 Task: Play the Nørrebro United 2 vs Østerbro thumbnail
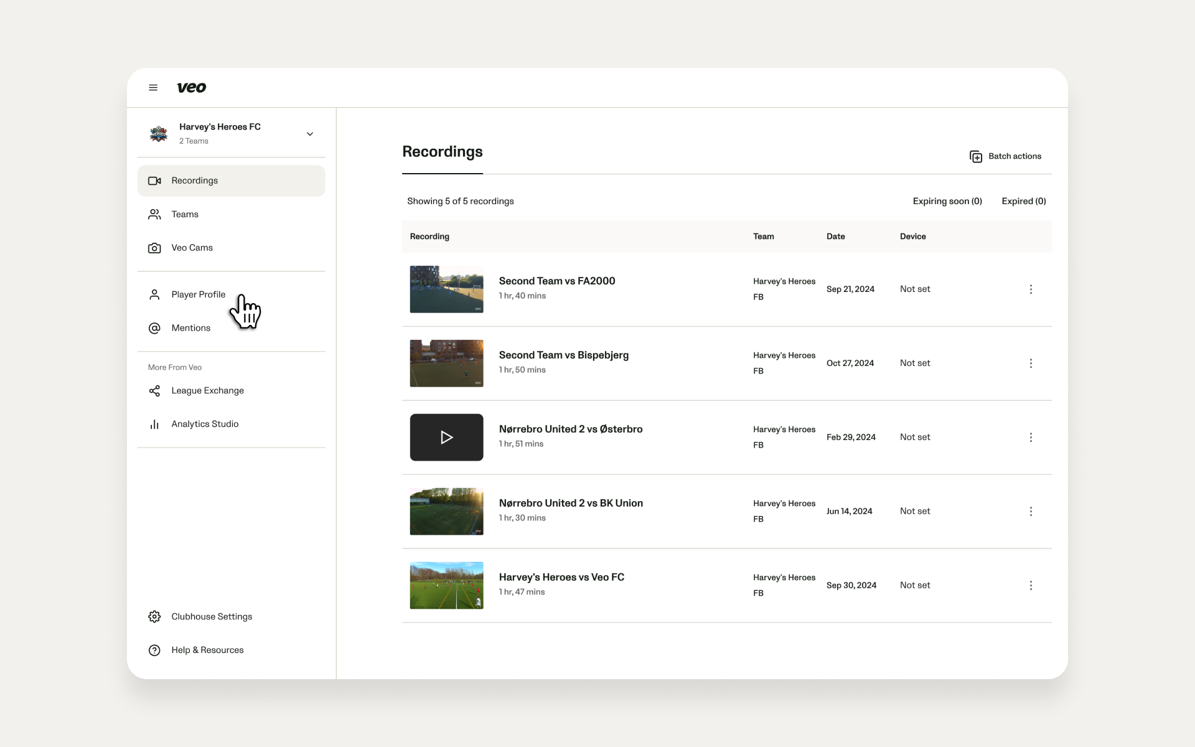446,438
